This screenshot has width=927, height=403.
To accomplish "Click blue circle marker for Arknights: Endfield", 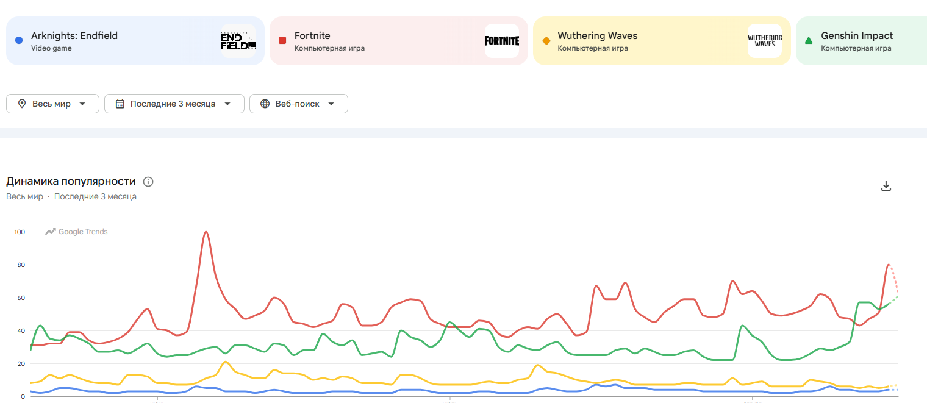I will [x=18, y=40].
